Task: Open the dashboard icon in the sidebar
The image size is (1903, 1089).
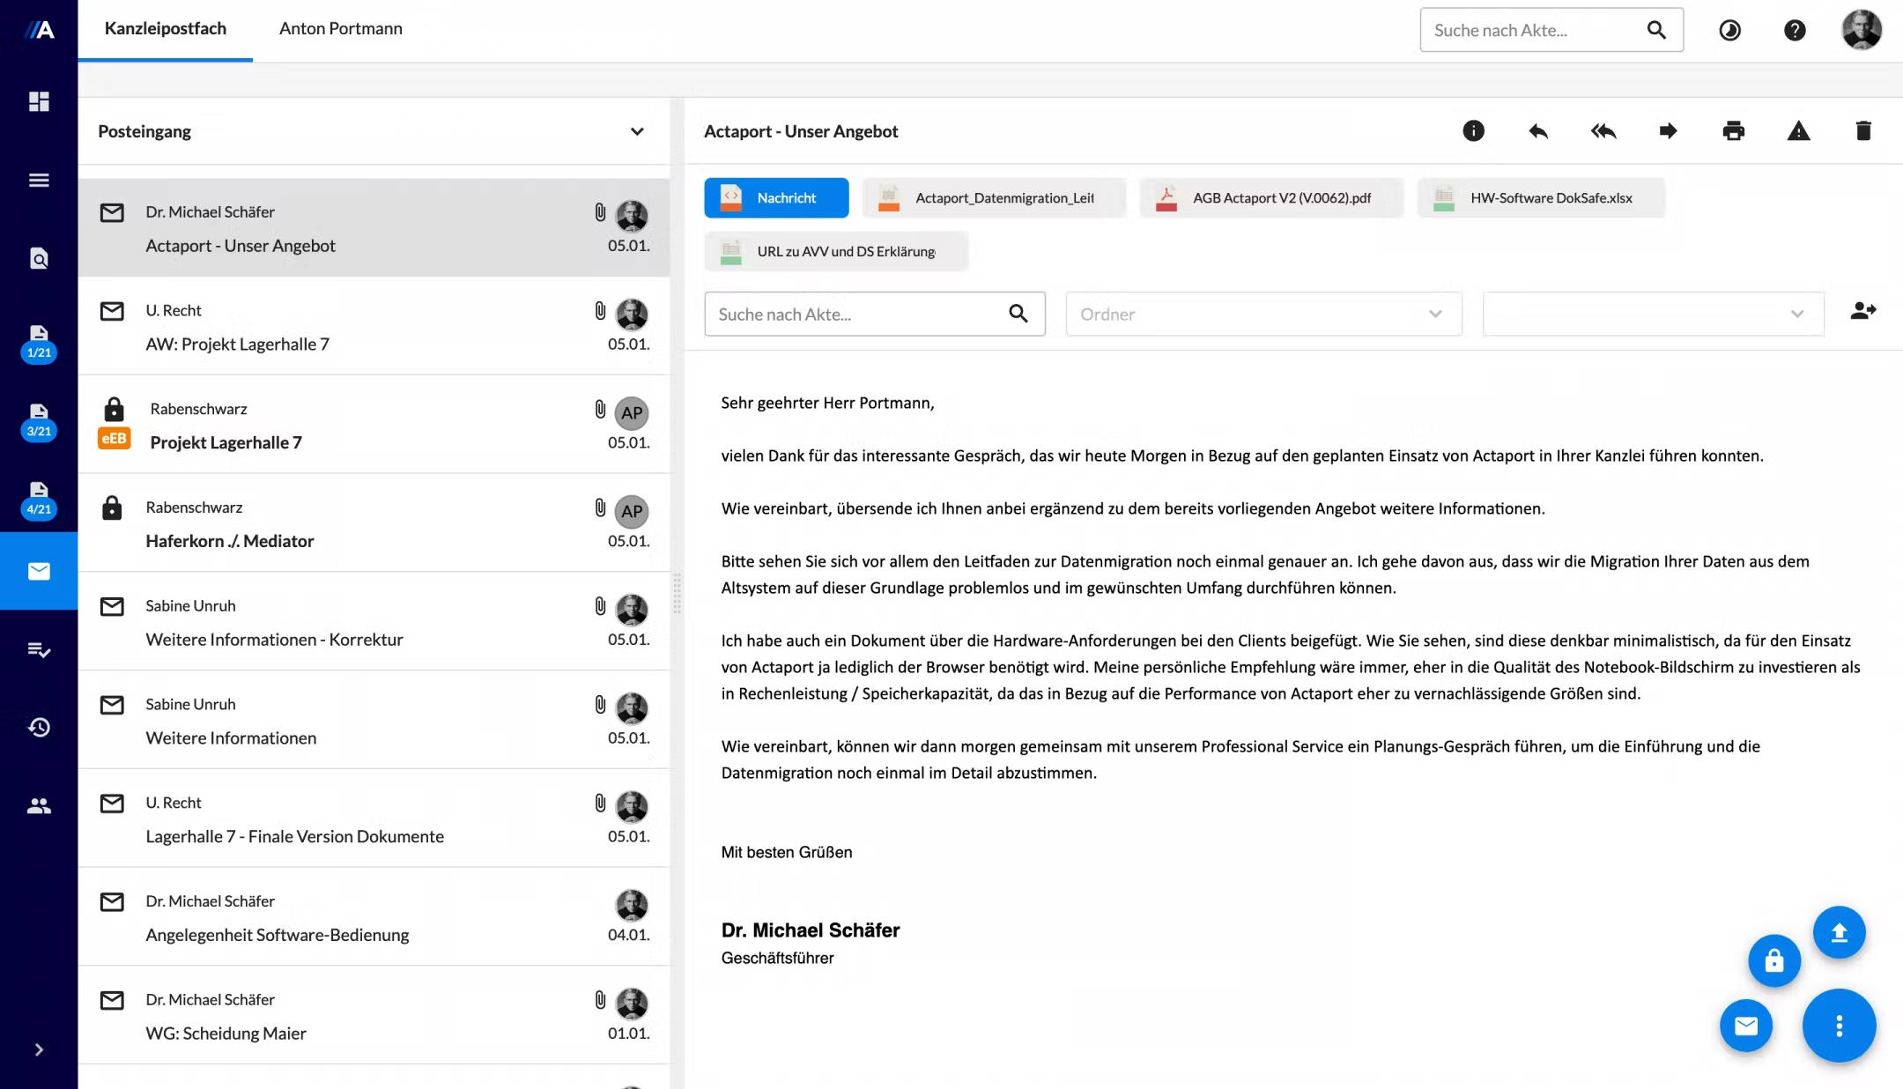Action: tap(39, 101)
